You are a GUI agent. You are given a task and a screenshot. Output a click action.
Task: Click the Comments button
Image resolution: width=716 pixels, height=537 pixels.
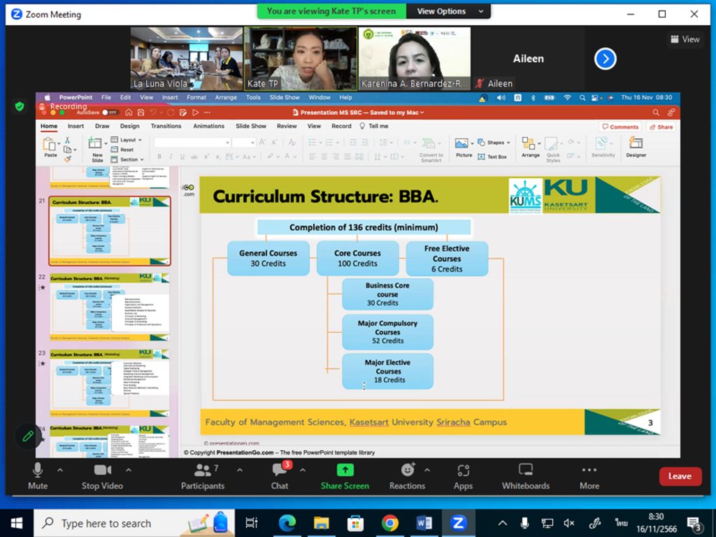tap(620, 127)
